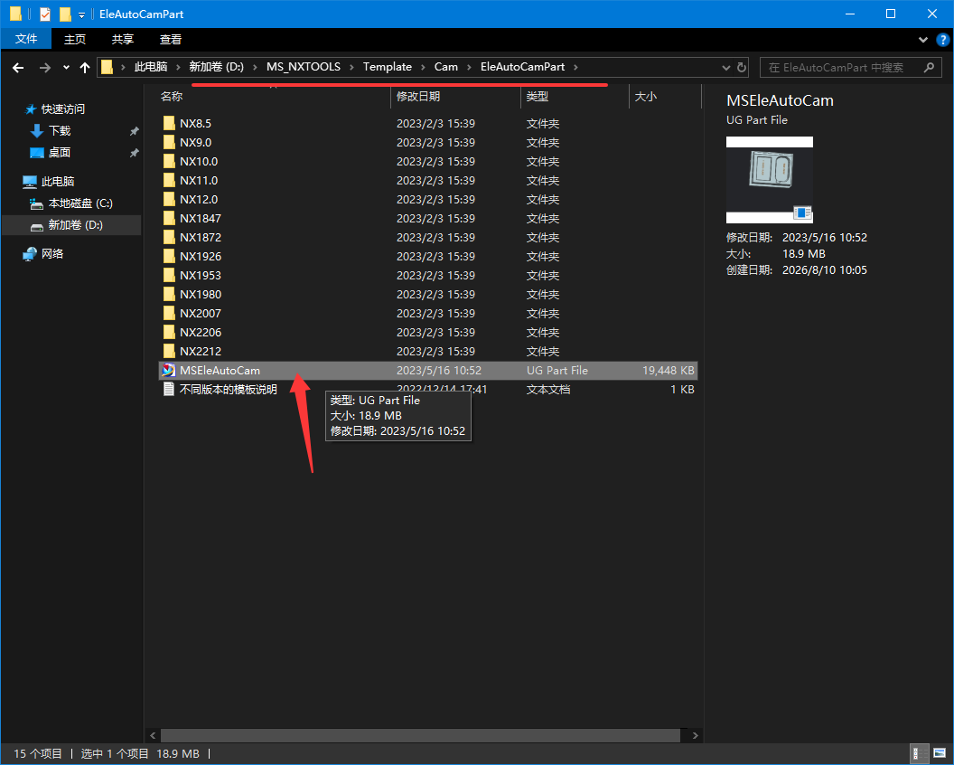Switch to details view via status bar icon
Image resolution: width=954 pixels, height=765 pixels.
pyautogui.click(x=920, y=753)
